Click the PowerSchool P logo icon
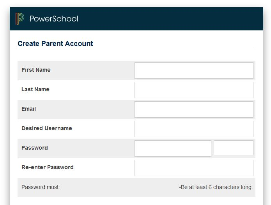 tap(20, 19)
